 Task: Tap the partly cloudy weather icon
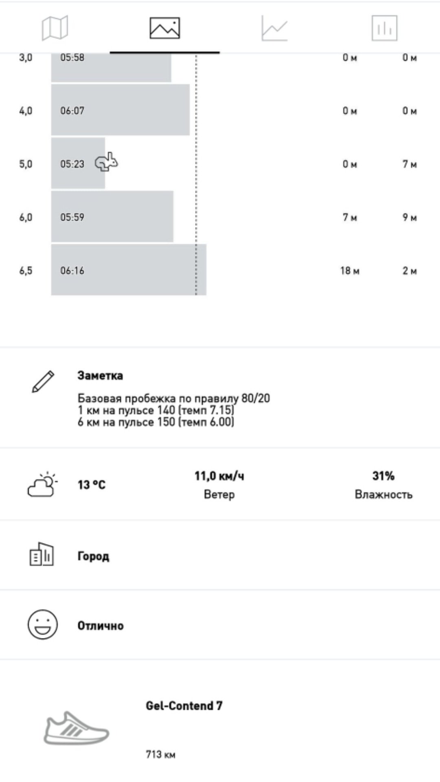[42, 484]
